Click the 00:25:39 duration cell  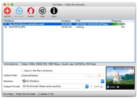tap(67, 24)
